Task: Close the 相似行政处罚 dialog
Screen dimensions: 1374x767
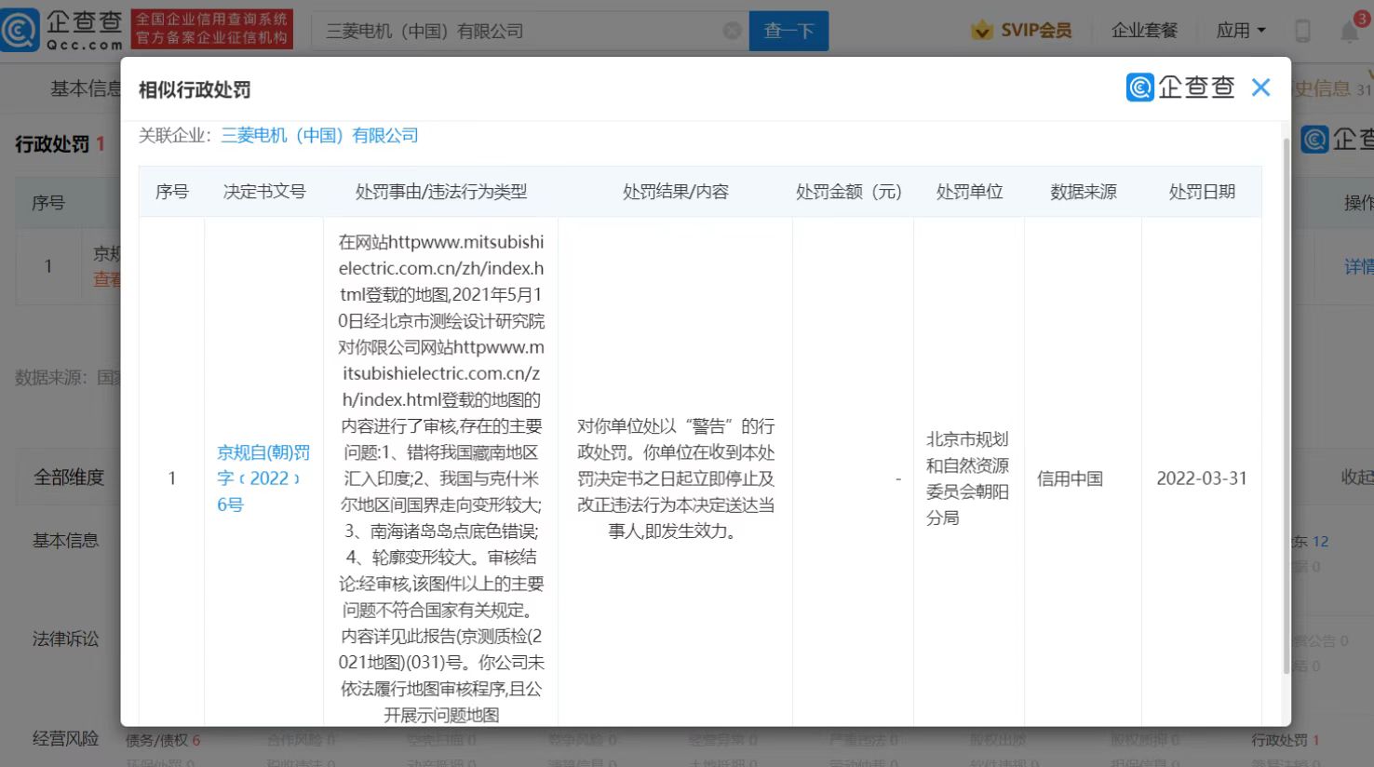Action: pos(1260,87)
